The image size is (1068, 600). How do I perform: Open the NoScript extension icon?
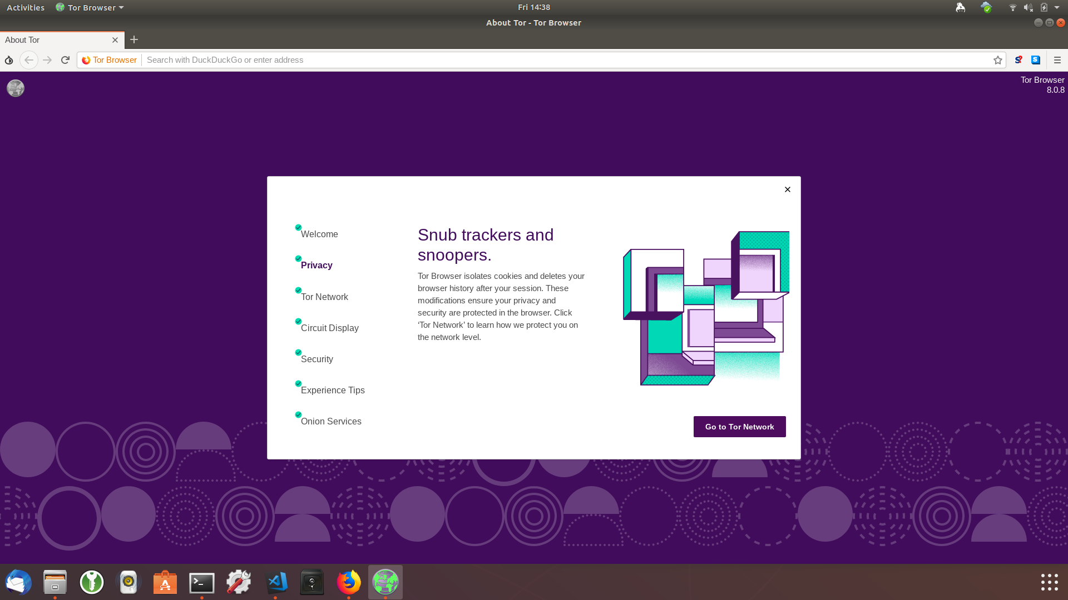point(1018,60)
